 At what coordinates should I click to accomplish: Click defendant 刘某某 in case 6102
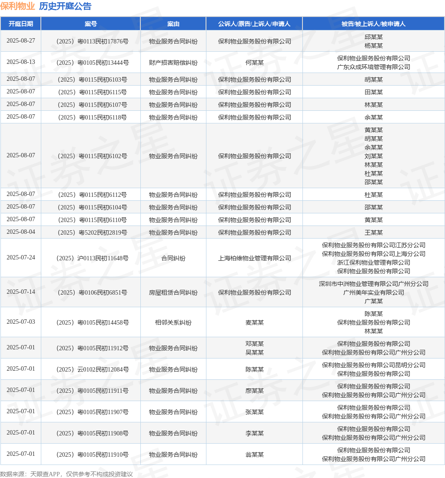pyautogui.click(x=373, y=156)
